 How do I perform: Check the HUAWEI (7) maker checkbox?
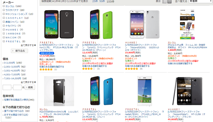click(x=4, y=30)
